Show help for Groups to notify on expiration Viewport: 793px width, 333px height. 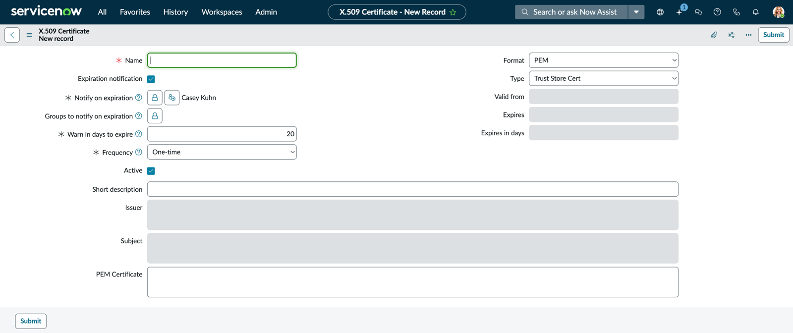tap(139, 116)
